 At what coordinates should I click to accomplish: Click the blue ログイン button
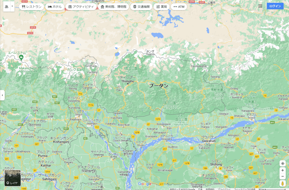275,6
